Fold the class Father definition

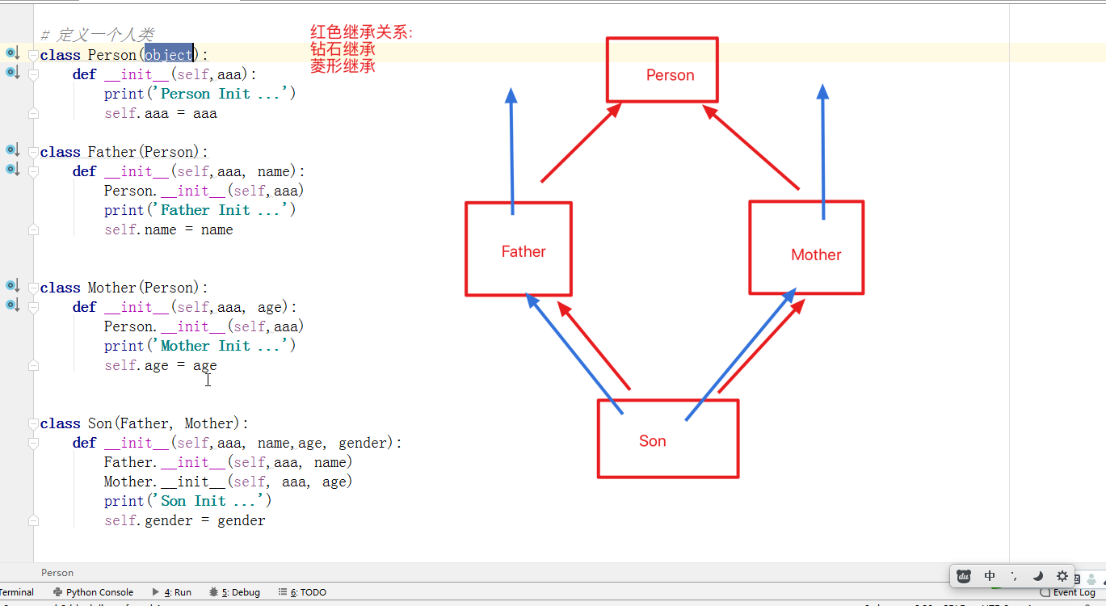tap(33, 152)
